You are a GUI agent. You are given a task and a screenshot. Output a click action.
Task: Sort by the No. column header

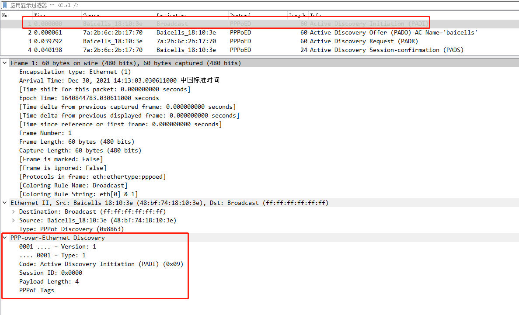(5, 15)
